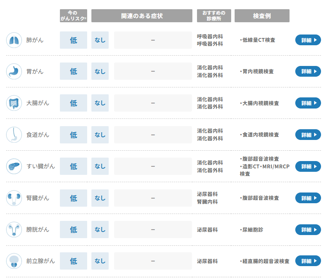This screenshot has width=331, height=278.
Task: Click the stomach cancer organ icon
Action: coord(14,72)
